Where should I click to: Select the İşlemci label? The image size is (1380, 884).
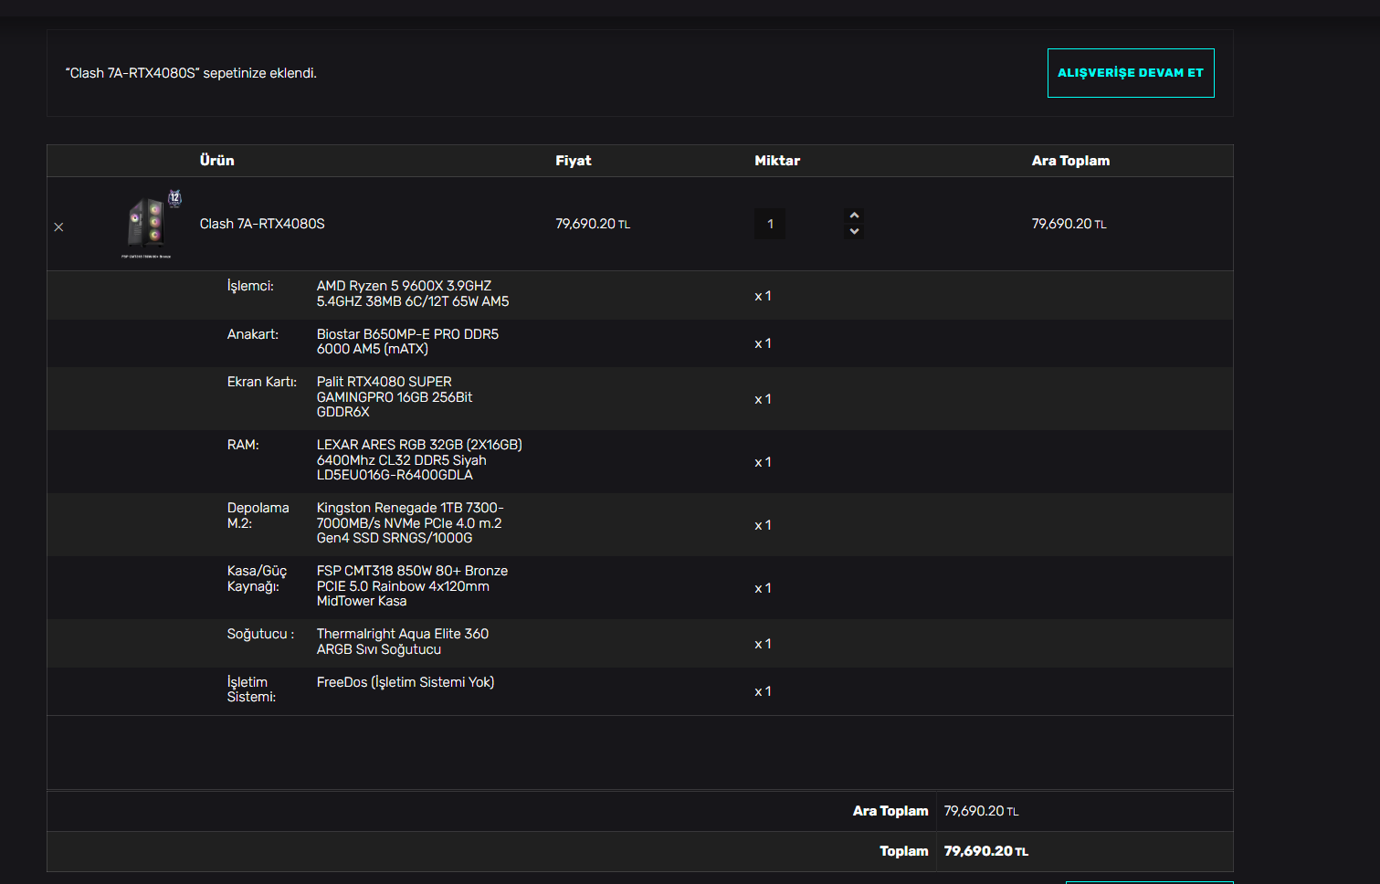point(250,286)
